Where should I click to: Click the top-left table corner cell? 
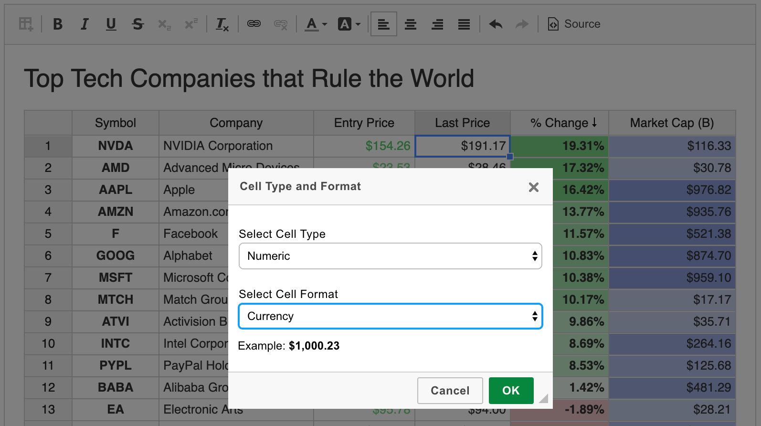(48, 123)
